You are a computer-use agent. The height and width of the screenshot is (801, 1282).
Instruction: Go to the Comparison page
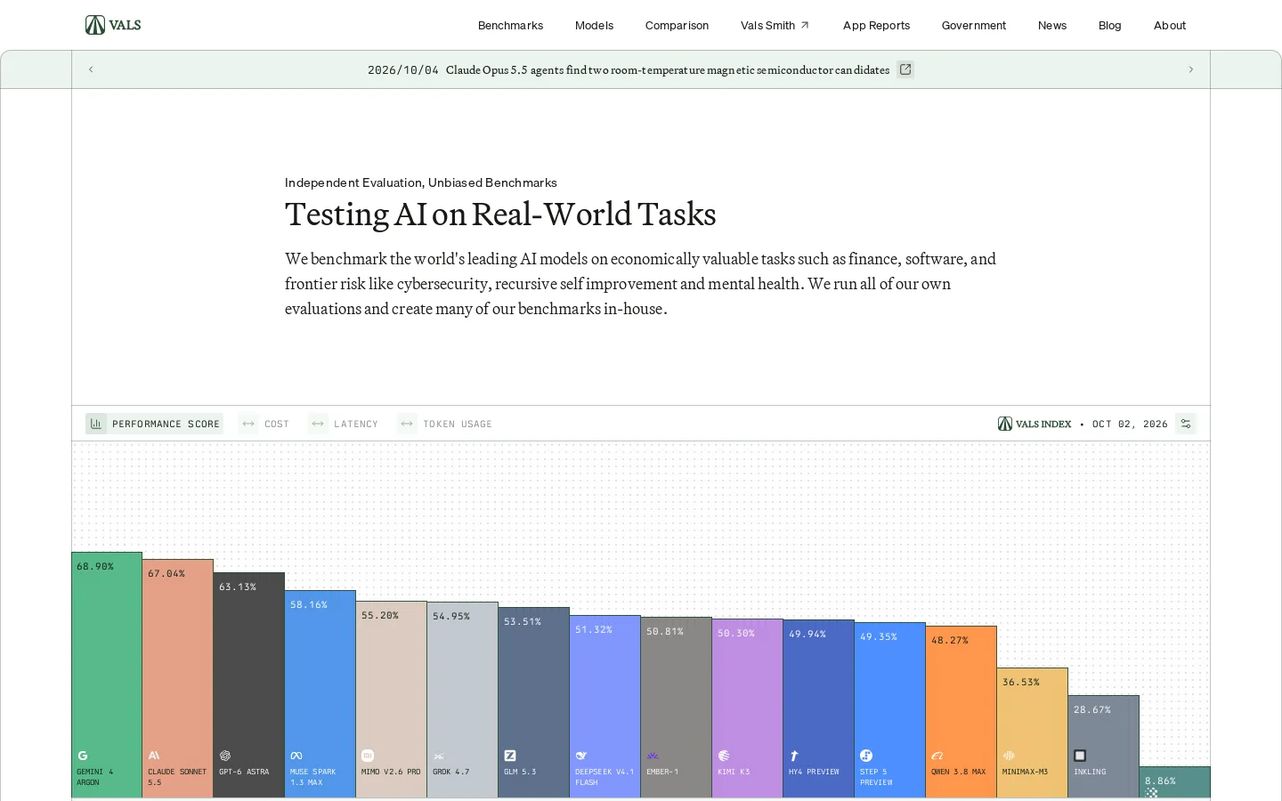pyautogui.click(x=677, y=25)
